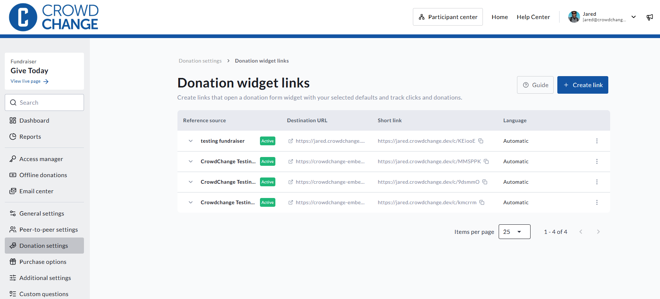Open the Guide button
Screen dimensions: 660x299
pyautogui.click(x=535, y=85)
